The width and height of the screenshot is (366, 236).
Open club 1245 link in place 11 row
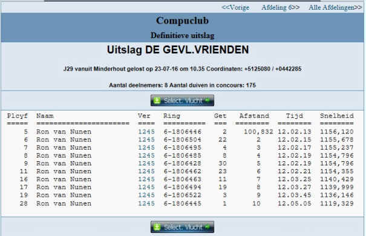tap(146, 171)
